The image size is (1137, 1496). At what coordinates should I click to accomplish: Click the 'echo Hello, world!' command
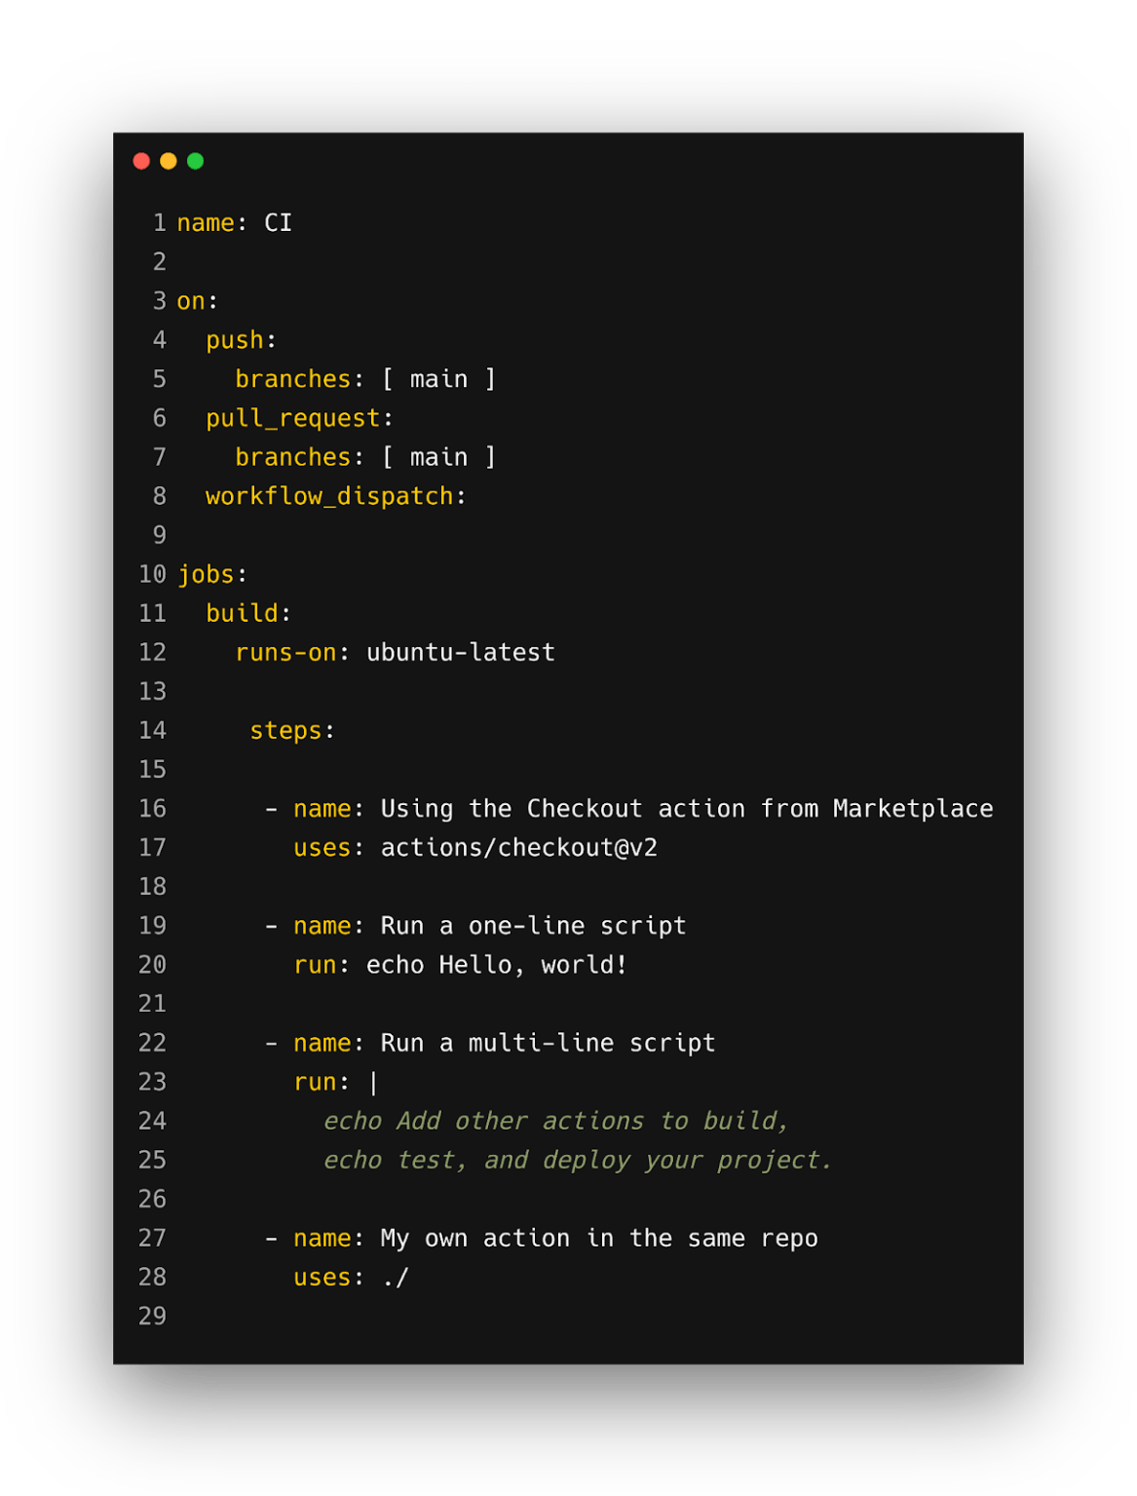(496, 965)
